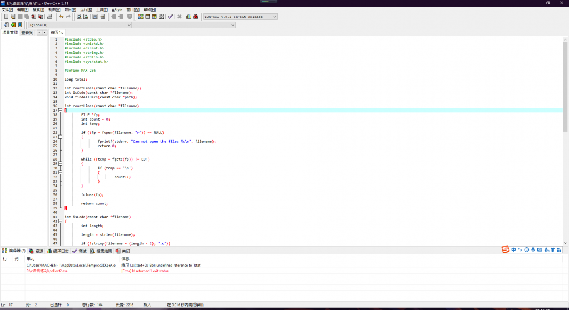Select the 练习1.c editor tab
This screenshot has height=310, width=569.
pos(57,33)
